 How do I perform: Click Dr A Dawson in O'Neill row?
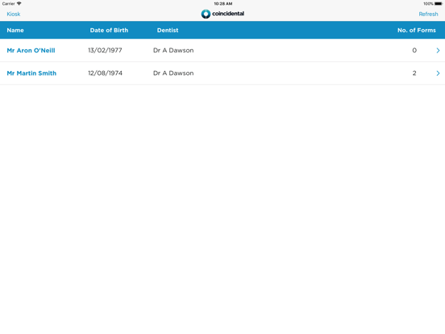[173, 50]
